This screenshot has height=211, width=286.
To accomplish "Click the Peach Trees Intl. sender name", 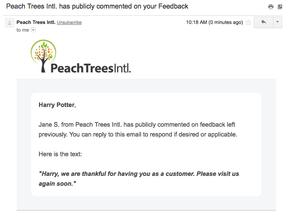I will pos(36,22).
